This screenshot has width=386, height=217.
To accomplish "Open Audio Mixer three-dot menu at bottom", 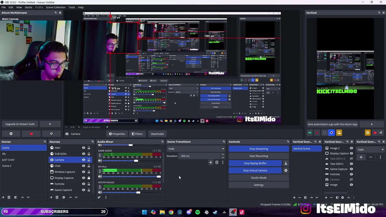I will tap(106, 197).
